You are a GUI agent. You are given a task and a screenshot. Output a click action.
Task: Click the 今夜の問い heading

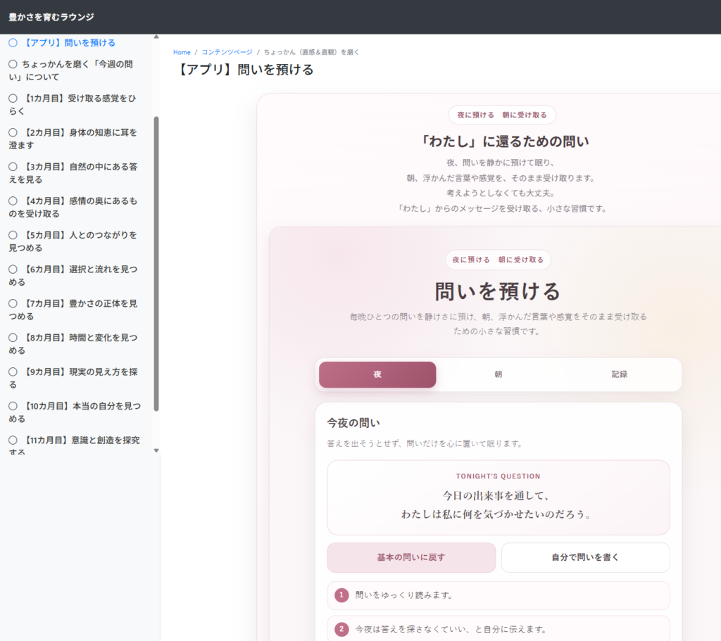pyautogui.click(x=353, y=423)
